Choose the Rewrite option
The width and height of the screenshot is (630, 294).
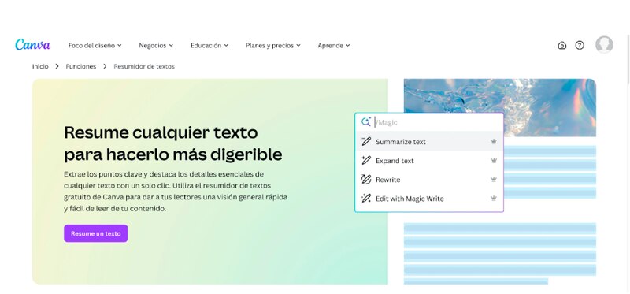point(428,180)
